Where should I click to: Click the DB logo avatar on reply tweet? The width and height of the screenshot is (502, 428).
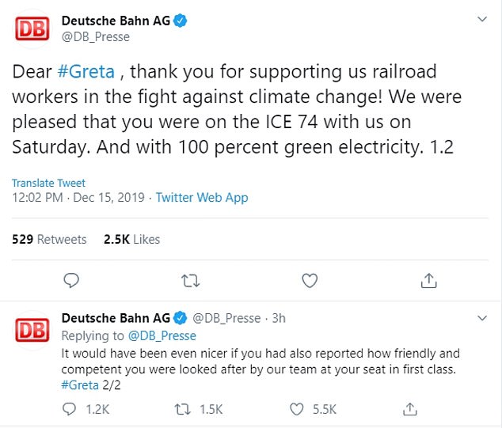(33, 332)
